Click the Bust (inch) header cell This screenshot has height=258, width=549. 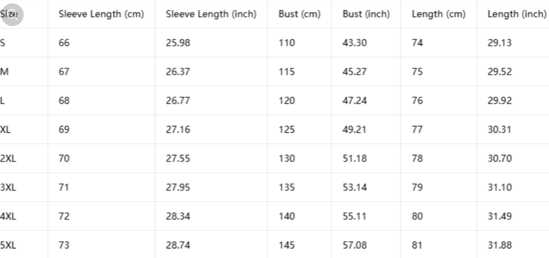[366, 14]
